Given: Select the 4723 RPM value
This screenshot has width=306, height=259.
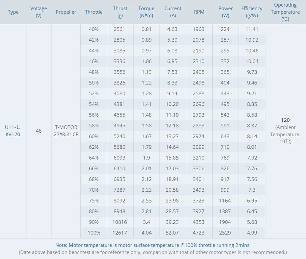Looking at the screenshot, I should pyautogui.click(x=199, y=233).
